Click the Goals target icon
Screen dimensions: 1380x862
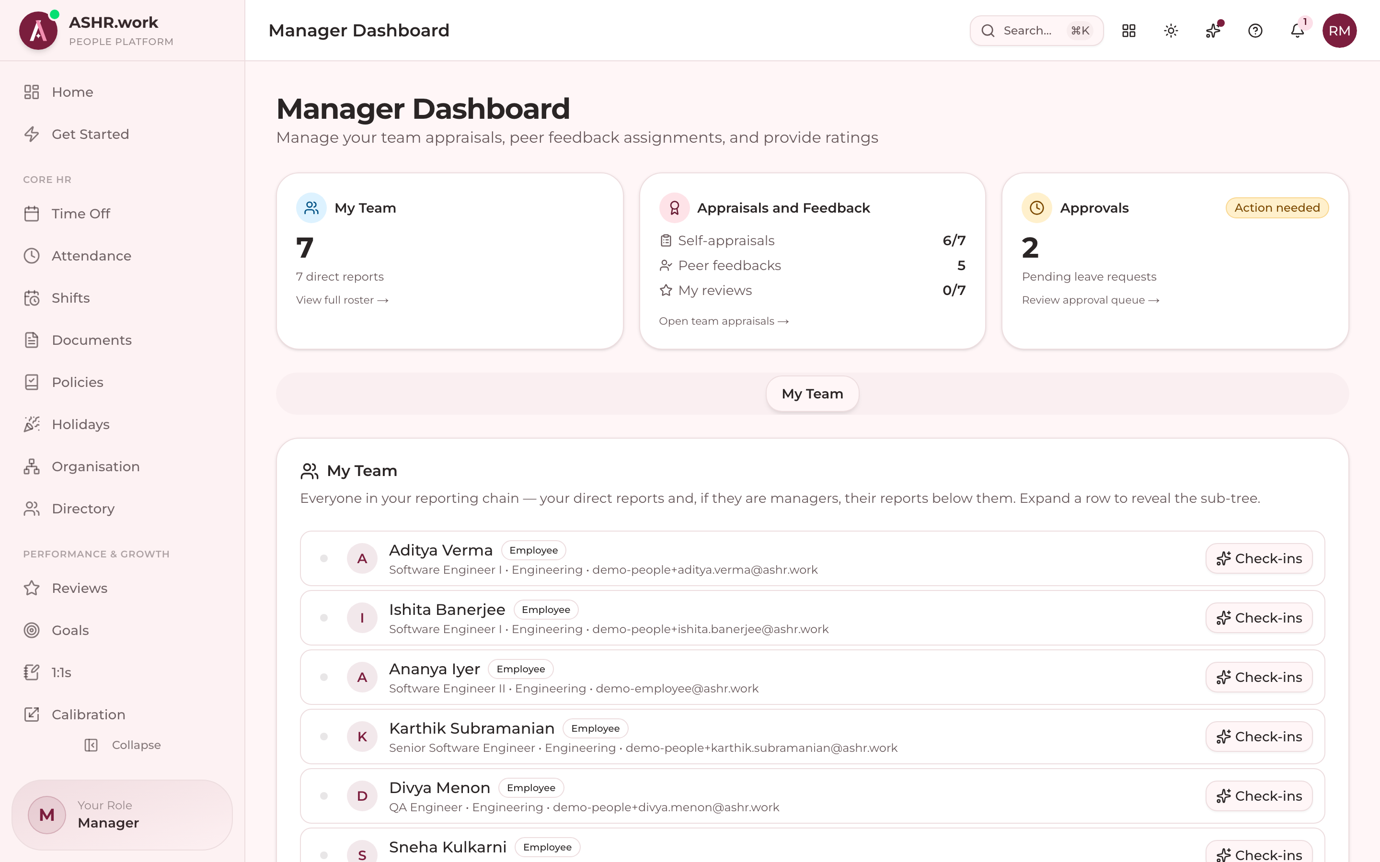[x=32, y=631]
